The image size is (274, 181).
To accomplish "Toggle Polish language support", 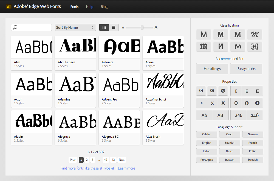I will tap(253, 151).
